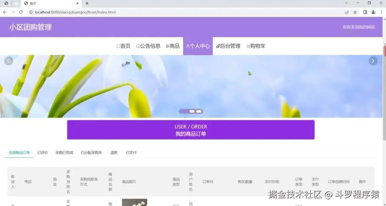Switch to the 退款 tab
The height and width of the screenshot is (206, 386).
(x=113, y=152)
